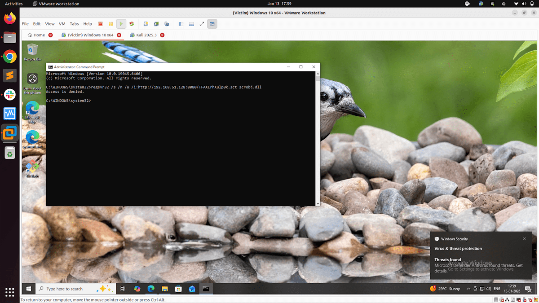539x303 pixels.
Task: Open the VM menu
Action: tap(62, 24)
